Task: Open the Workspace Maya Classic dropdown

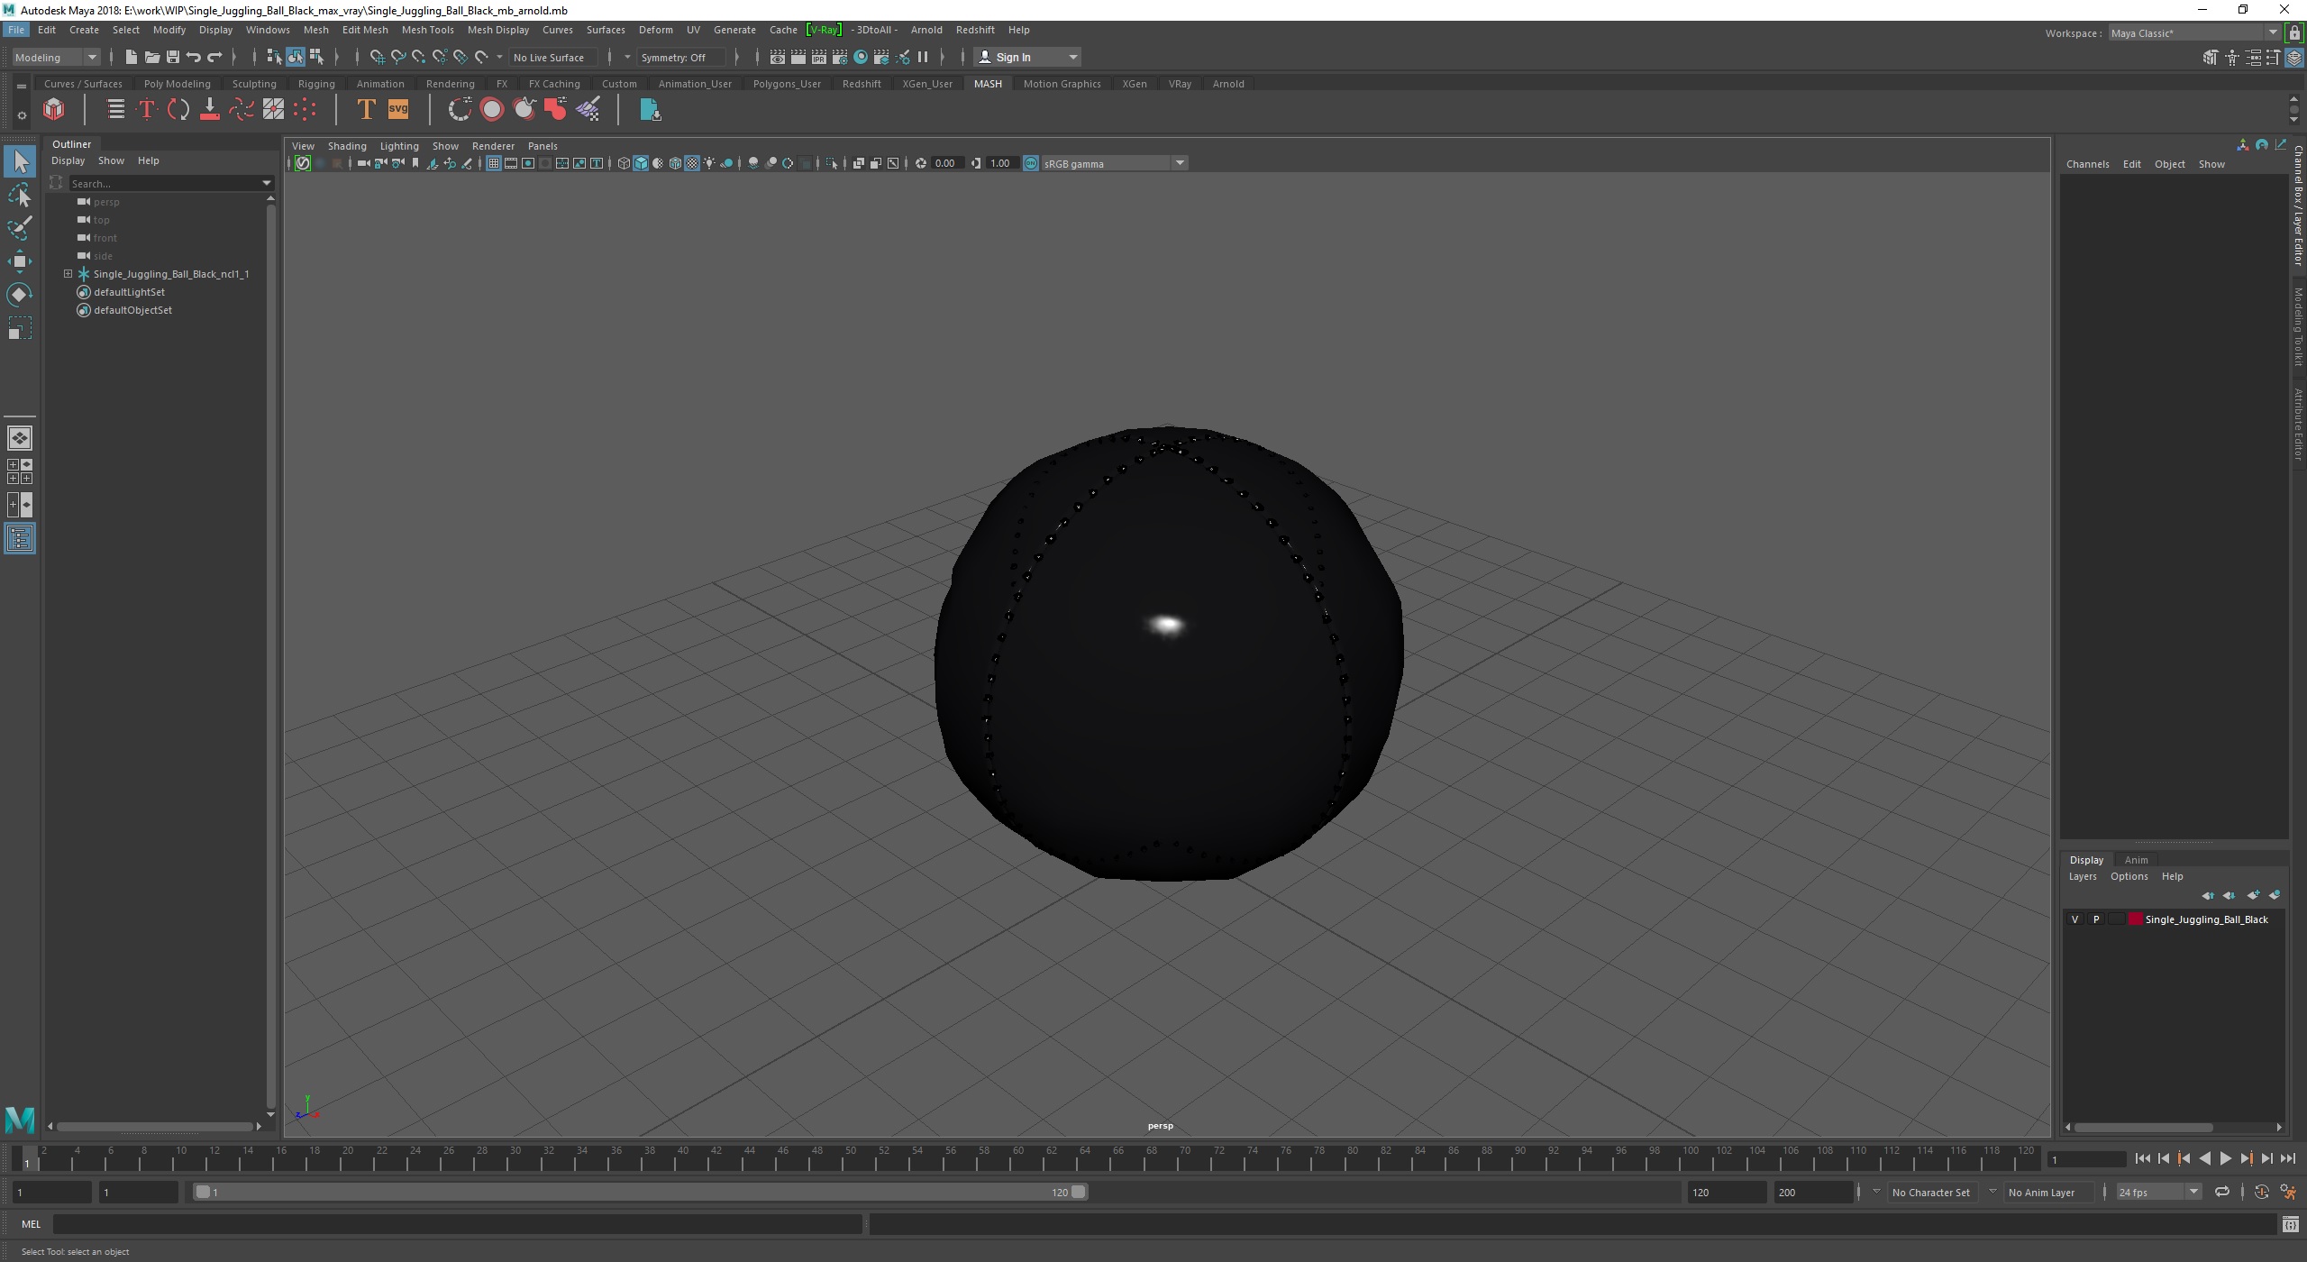Action: pos(2194,33)
